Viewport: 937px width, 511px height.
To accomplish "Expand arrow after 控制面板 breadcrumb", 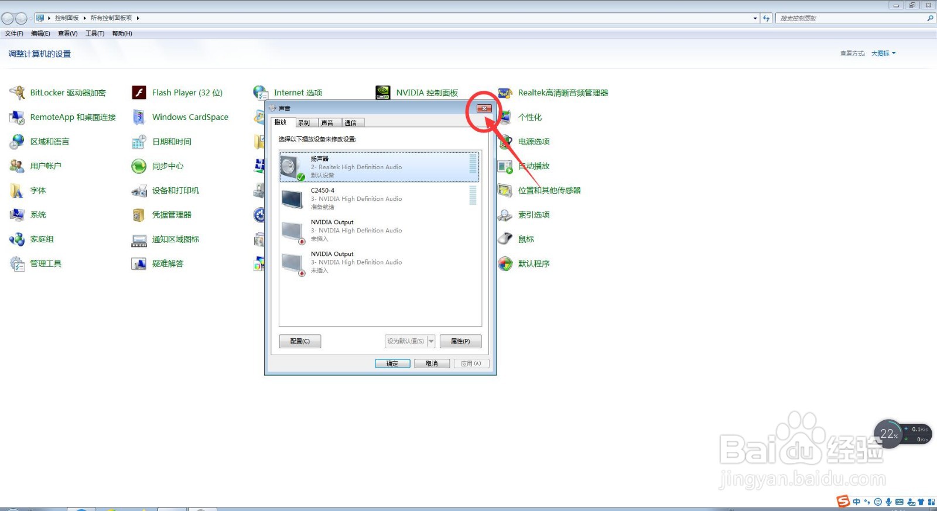I will 84,18.
